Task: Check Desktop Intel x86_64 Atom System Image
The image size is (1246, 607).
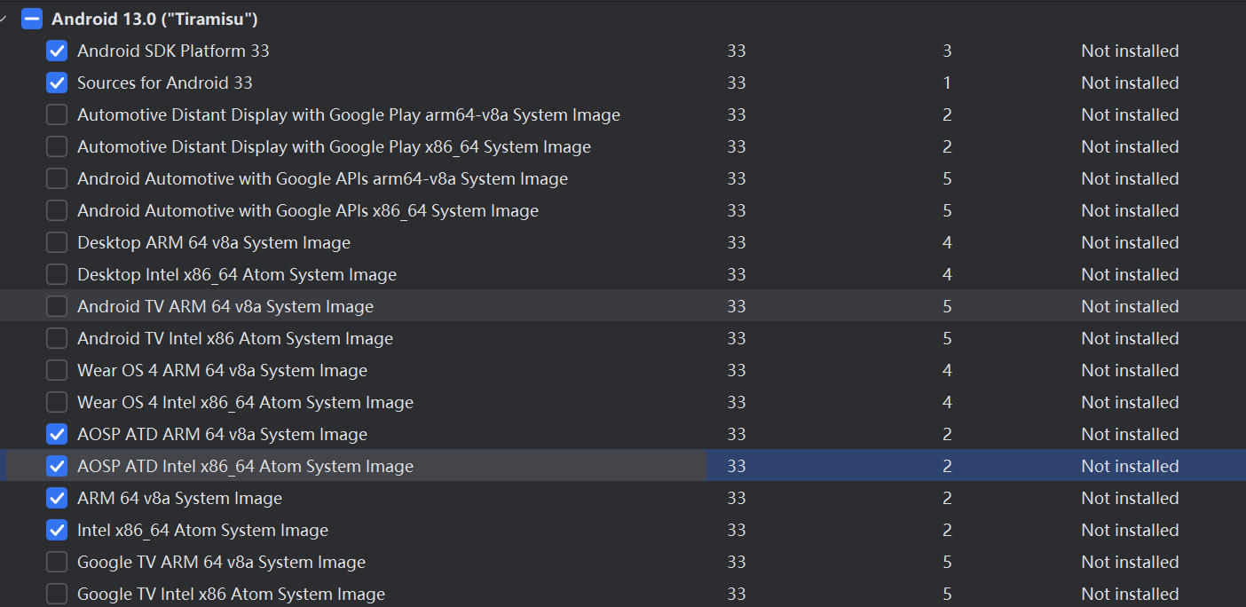Action: point(57,274)
